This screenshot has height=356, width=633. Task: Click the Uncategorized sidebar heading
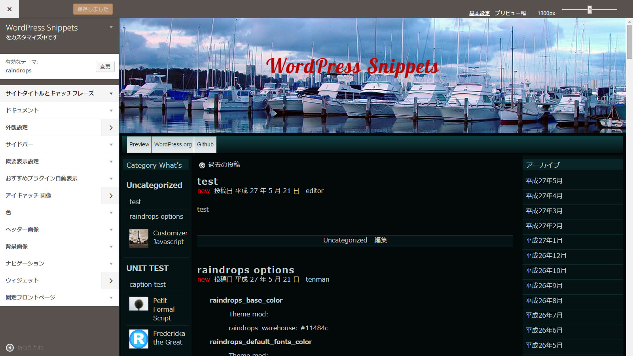point(154,185)
